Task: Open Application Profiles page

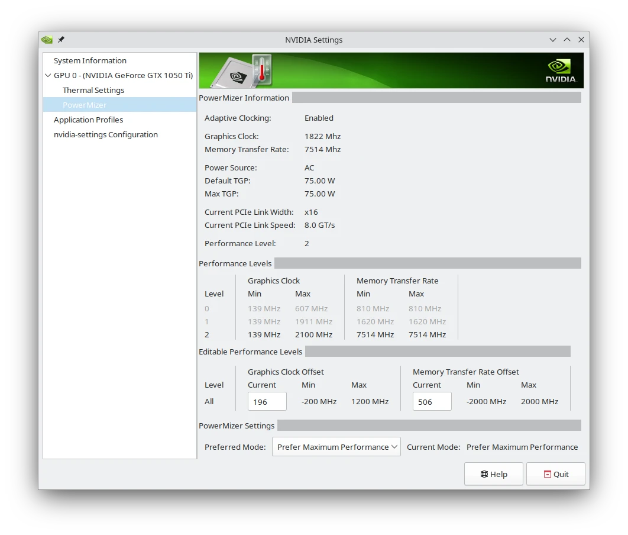Action: pos(88,120)
